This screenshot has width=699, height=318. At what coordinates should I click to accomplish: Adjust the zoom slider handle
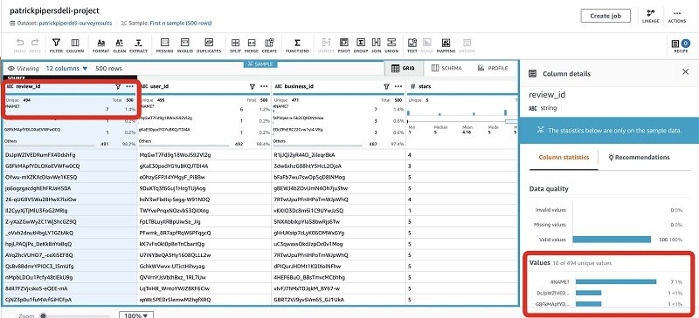coord(43,315)
